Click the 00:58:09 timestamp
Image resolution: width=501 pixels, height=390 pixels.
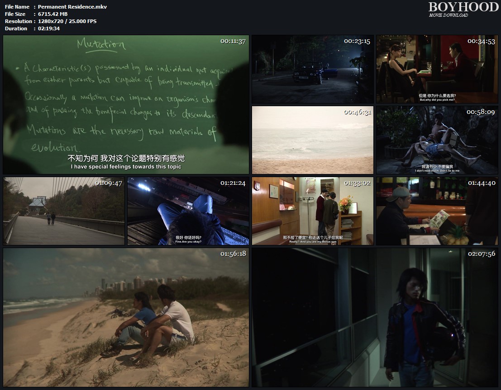point(481,112)
